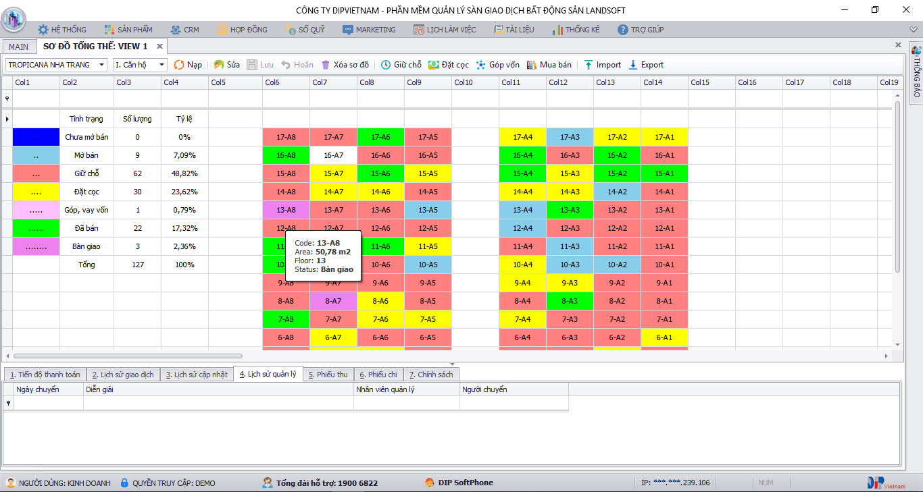The image size is (923, 492).
Task: Open the 1. Tiến độ thanh toán tab
Action: pos(45,375)
